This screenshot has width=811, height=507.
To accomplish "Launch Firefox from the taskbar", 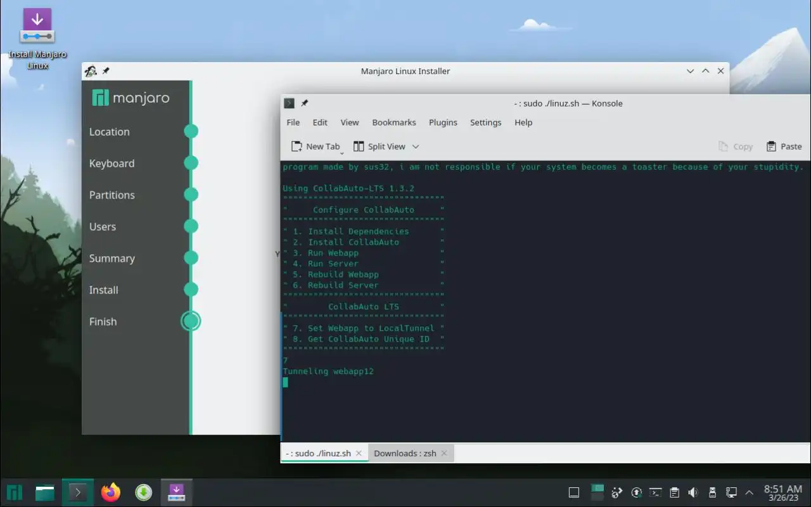I will pyautogui.click(x=111, y=492).
